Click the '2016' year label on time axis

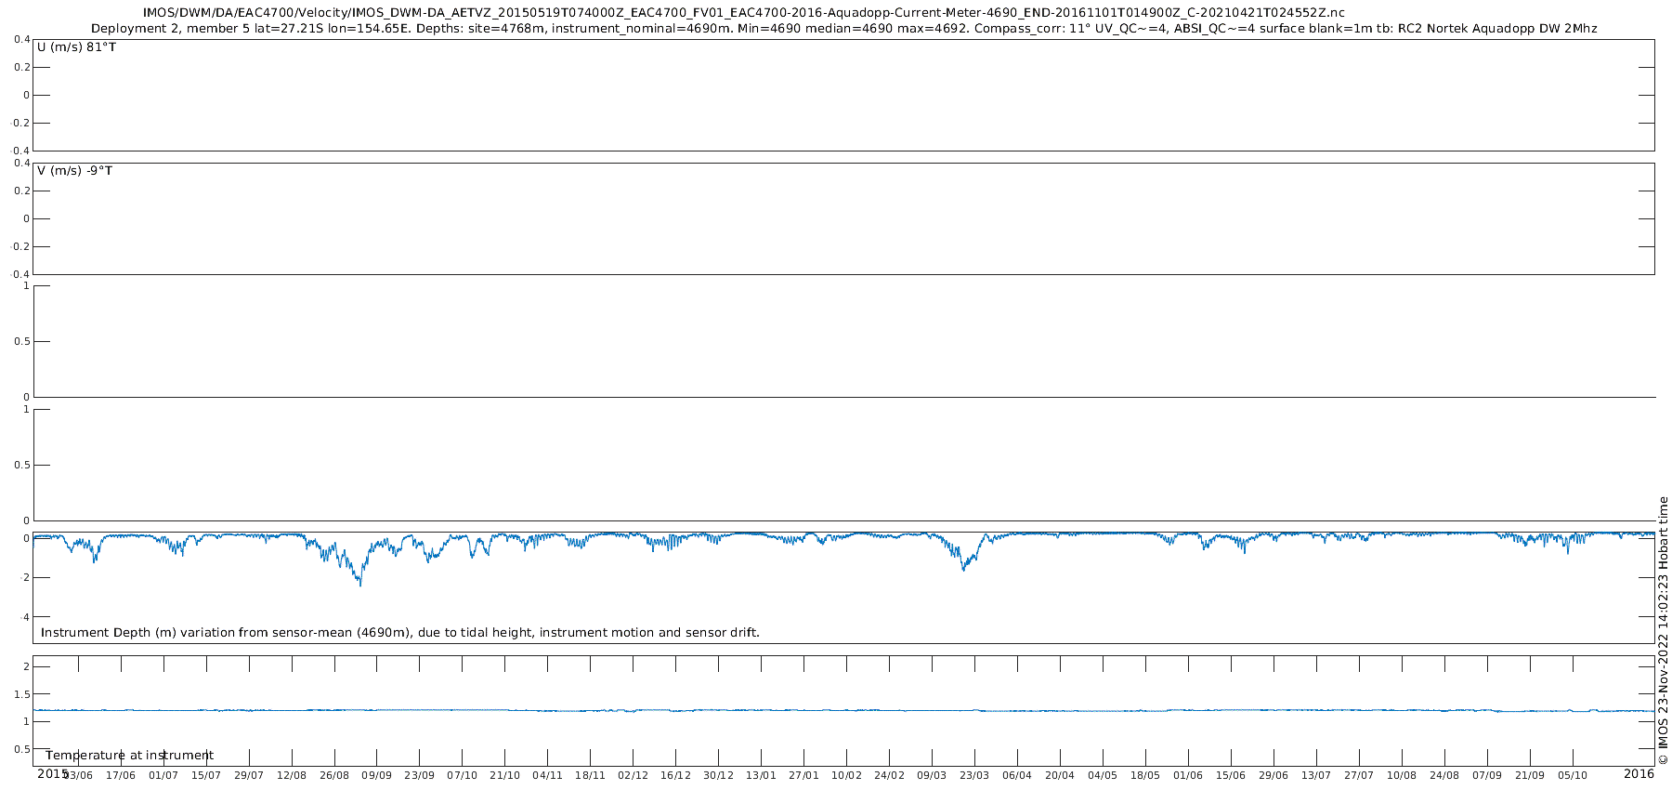coord(1639,773)
